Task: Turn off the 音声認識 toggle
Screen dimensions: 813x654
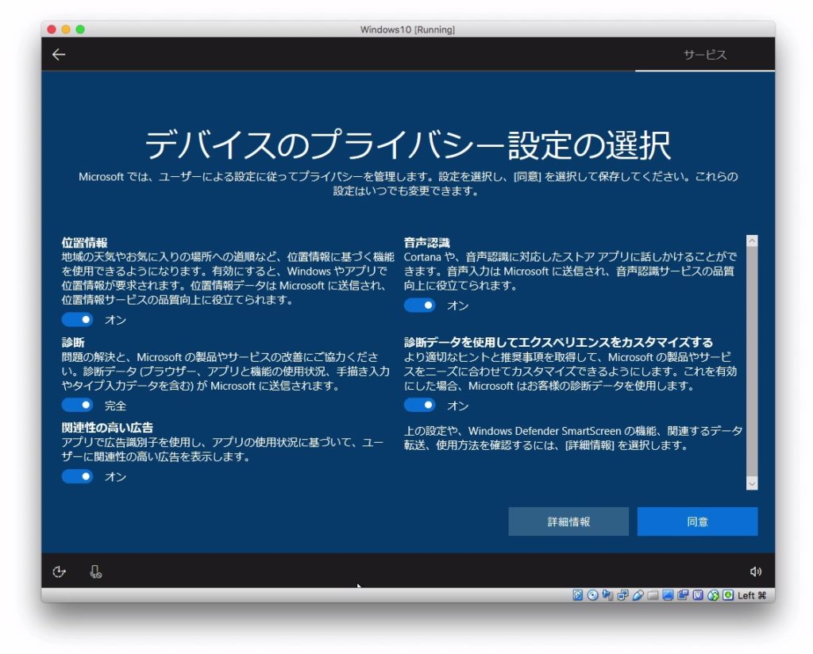Action: point(419,306)
